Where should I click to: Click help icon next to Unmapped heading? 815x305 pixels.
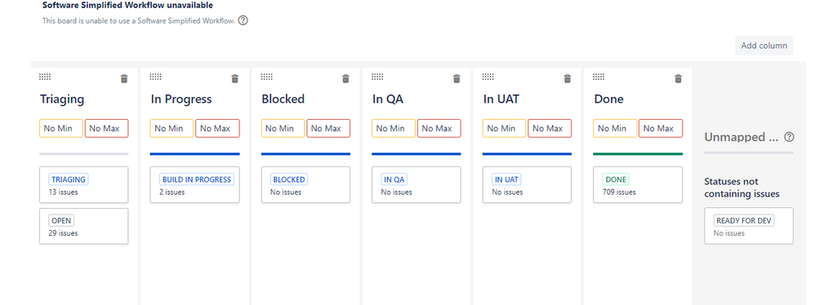[789, 137]
